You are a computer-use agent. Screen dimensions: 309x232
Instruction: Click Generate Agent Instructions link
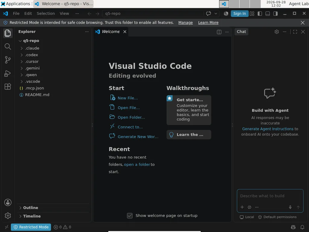268,129
